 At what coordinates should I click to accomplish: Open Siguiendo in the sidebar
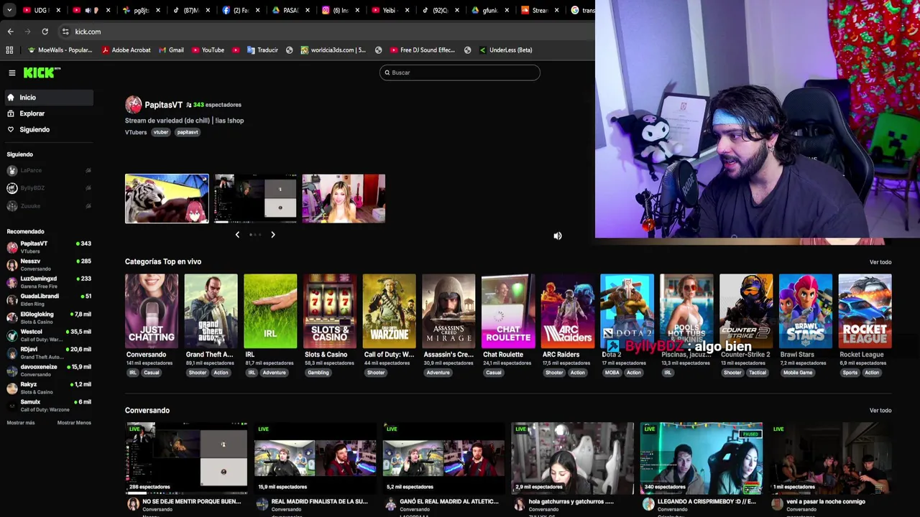coord(47,130)
